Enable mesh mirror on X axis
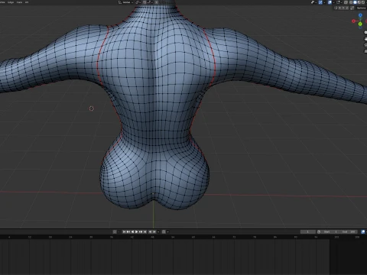 (x=339, y=8)
